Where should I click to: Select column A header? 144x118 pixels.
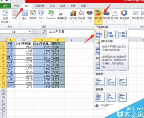click(x=11, y=40)
